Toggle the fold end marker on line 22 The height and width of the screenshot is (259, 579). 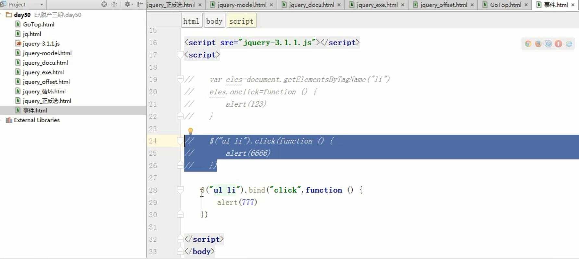click(180, 116)
